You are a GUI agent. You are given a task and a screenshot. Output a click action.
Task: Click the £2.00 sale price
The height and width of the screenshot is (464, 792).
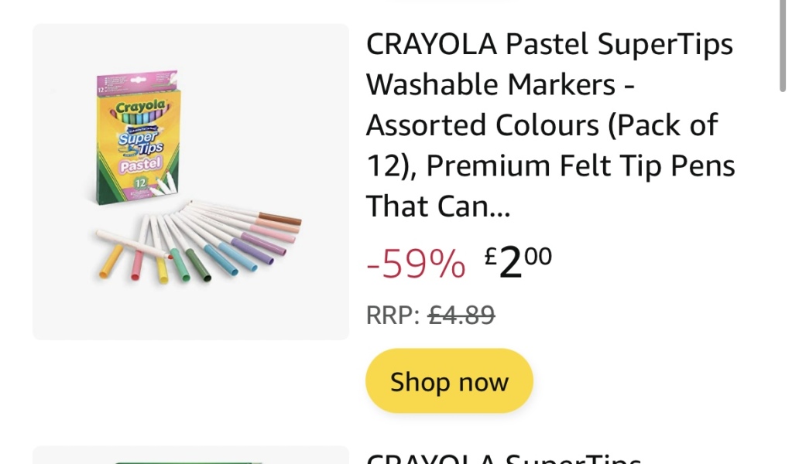pos(519,263)
